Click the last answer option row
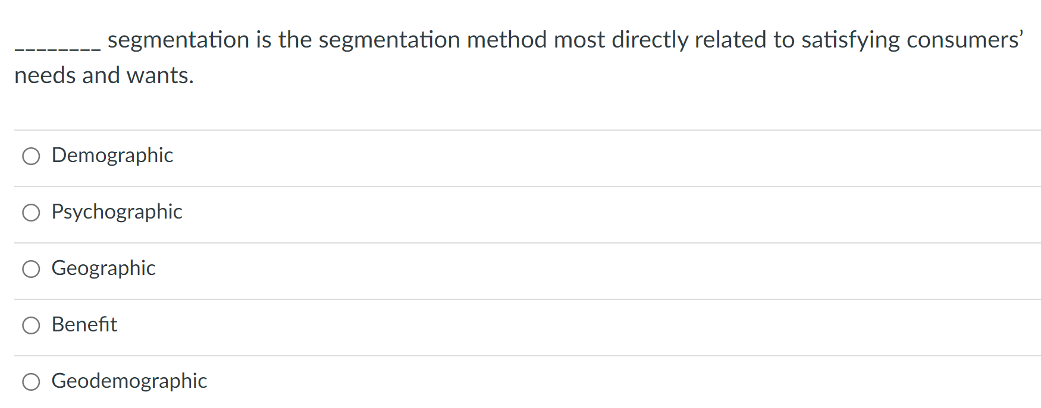The image size is (1041, 408). tap(238, 382)
